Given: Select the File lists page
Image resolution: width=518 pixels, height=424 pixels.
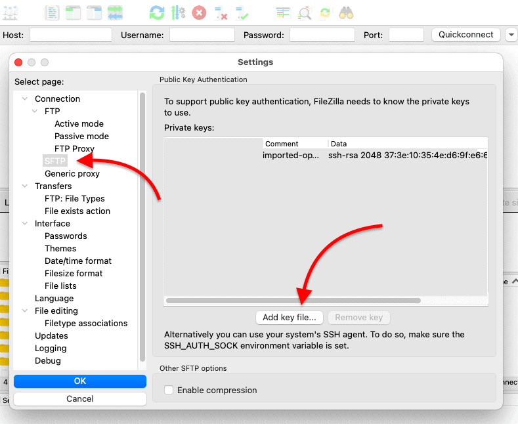Looking at the screenshot, I should 60,286.
